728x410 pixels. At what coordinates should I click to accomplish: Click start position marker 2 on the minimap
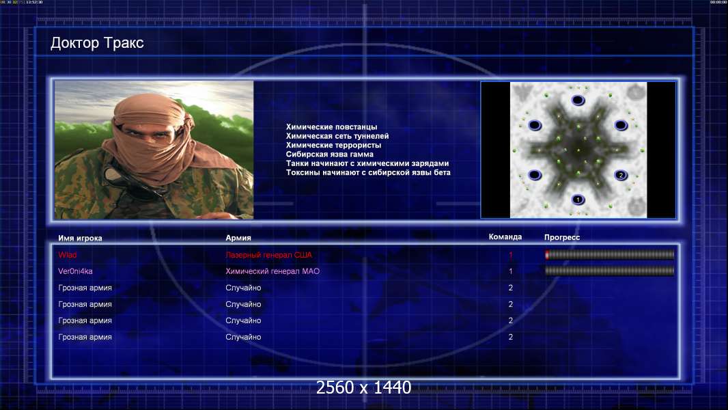point(621,175)
